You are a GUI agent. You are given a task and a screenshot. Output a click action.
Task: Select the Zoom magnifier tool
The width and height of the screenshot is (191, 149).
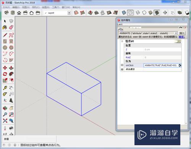click(x=5, y=114)
